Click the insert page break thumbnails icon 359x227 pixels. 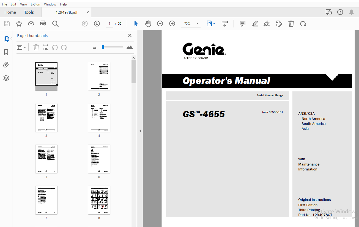[x=45, y=47]
